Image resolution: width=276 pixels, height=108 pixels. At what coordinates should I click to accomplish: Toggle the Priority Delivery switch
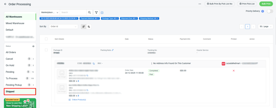coord(269,11)
